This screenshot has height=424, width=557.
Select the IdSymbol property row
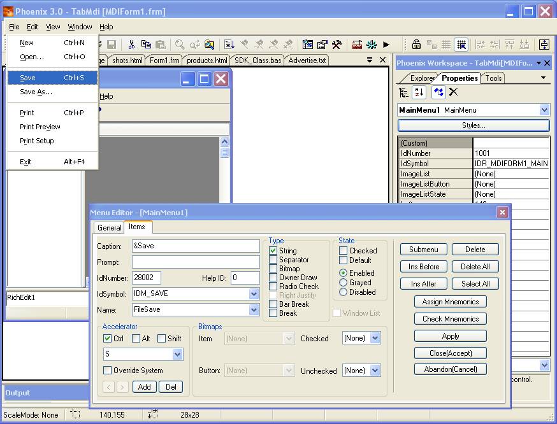tap(474, 164)
